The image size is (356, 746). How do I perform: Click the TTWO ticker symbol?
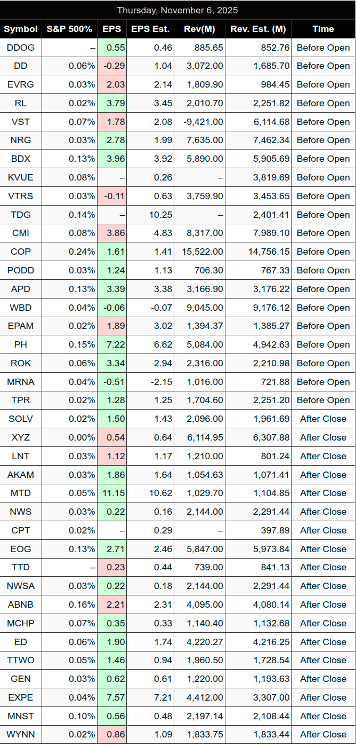coord(21,660)
